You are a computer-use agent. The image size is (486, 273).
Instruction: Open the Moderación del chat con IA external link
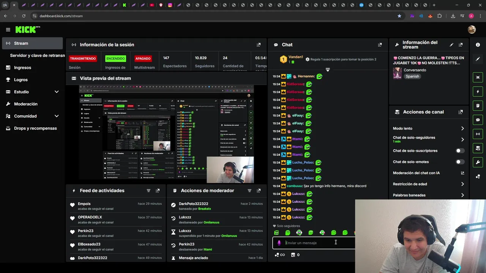click(462, 173)
